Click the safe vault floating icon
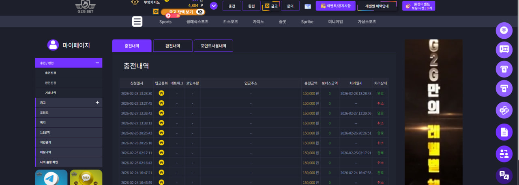The height and width of the screenshot is (185, 519). 504,49
